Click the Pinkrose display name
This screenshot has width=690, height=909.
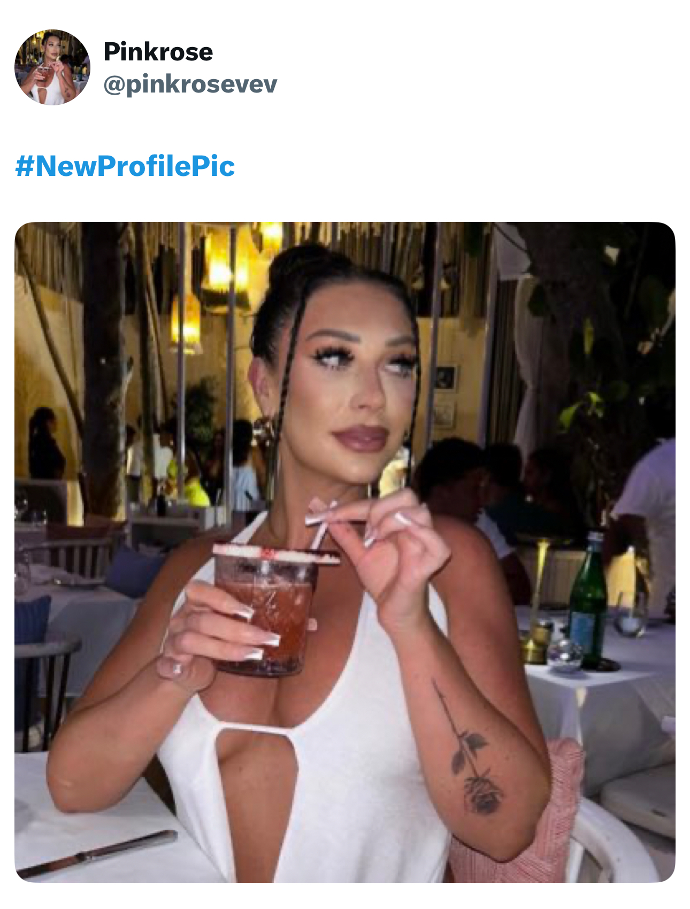pos(158,52)
